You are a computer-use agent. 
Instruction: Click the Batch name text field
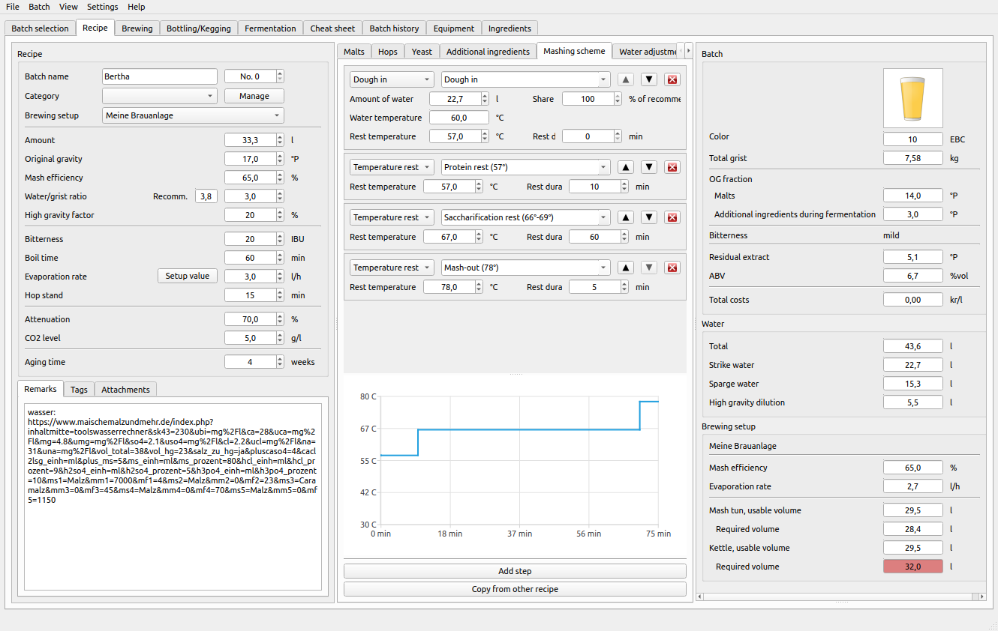160,76
